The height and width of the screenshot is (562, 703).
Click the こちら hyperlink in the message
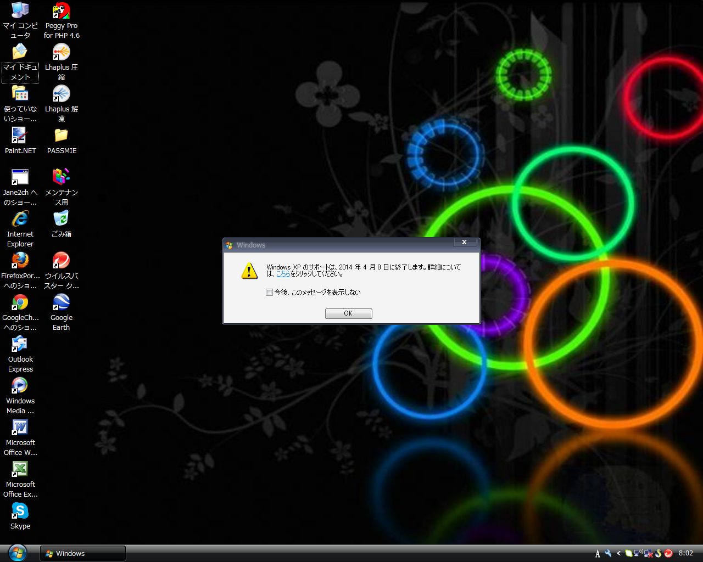click(x=283, y=274)
